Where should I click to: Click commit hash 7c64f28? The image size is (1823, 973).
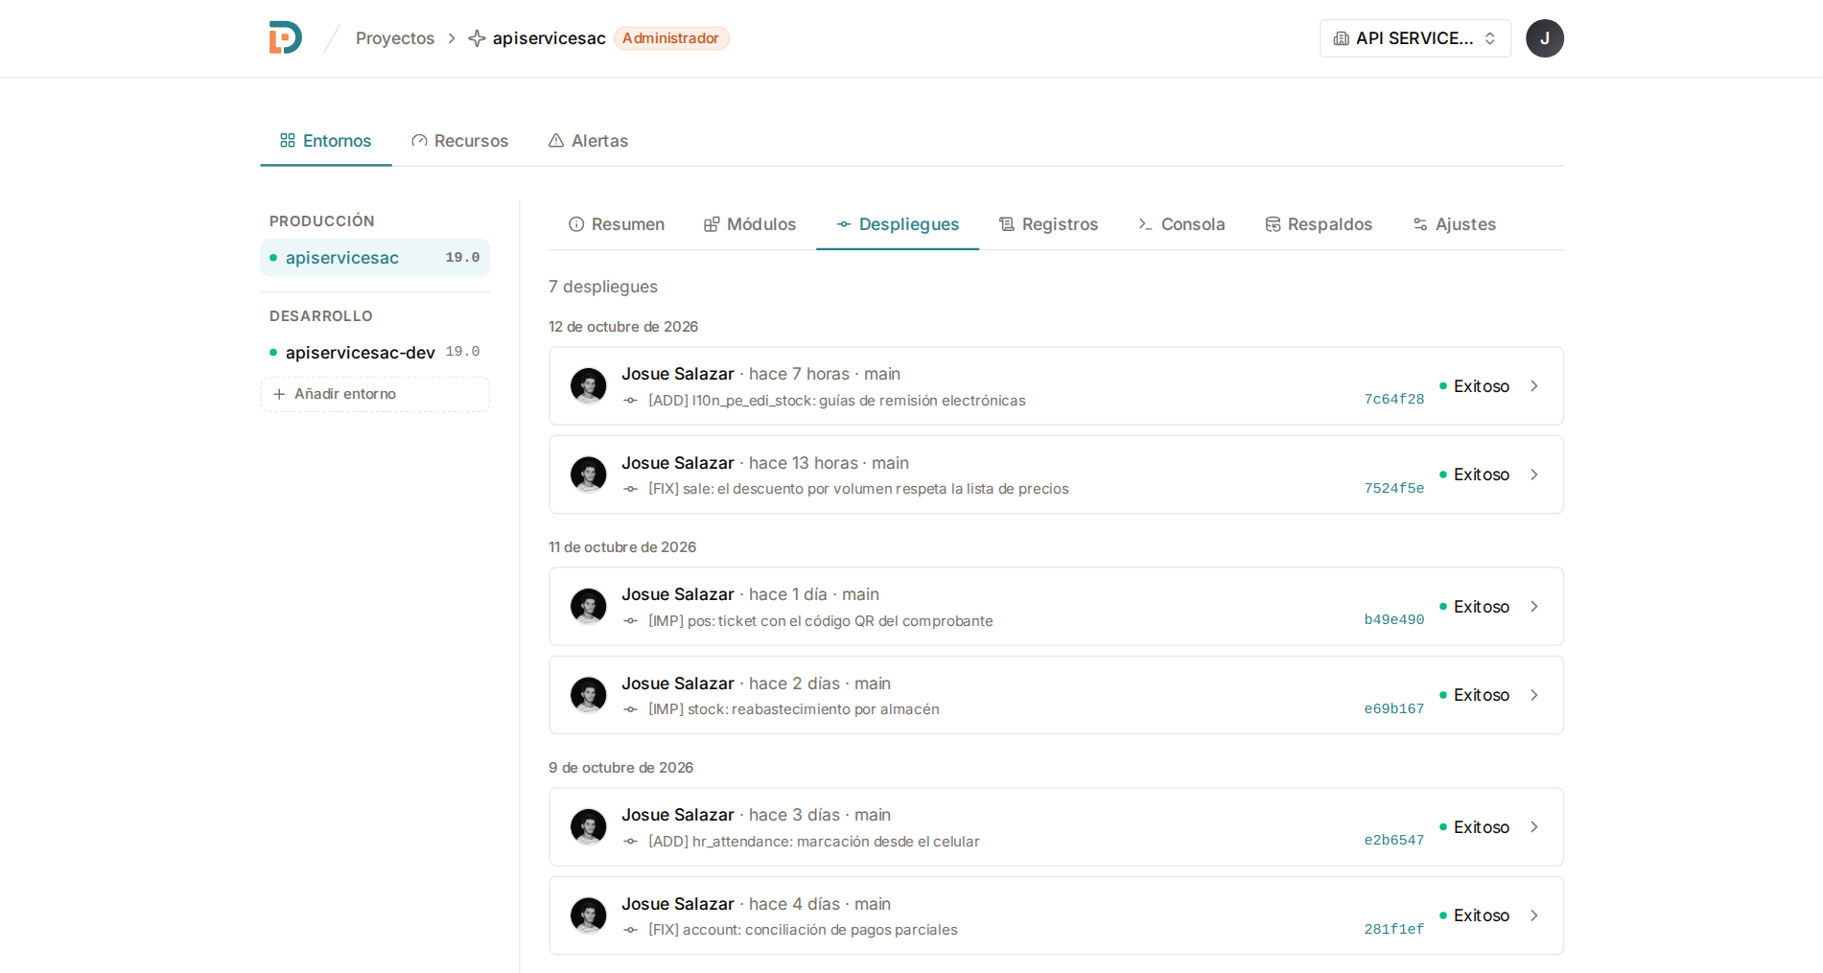[x=1394, y=400]
